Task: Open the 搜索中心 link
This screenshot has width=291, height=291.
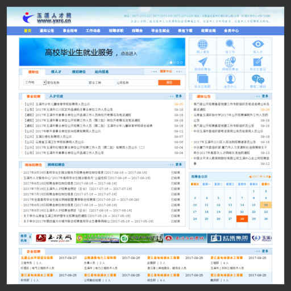Action: tap(166, 71)
